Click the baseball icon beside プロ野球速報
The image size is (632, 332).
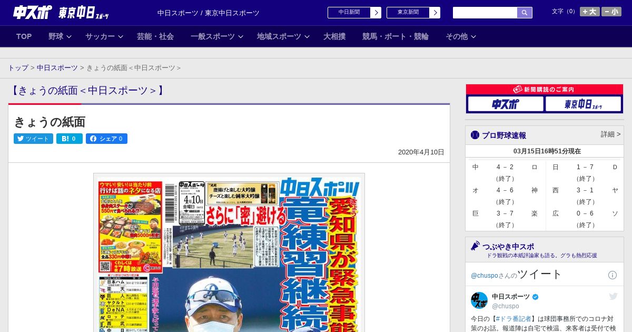click(475, 135)
